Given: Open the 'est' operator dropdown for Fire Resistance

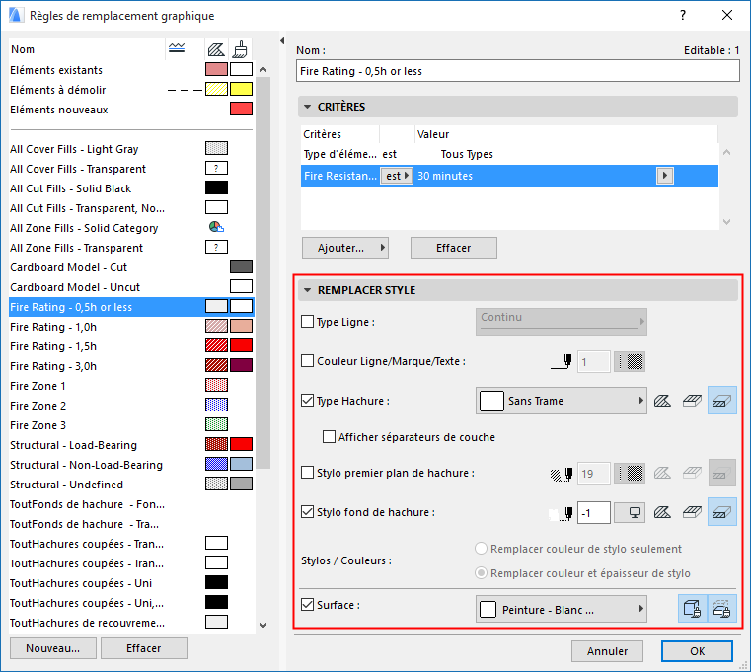Looking at the screenshot, I should point(397,176).
